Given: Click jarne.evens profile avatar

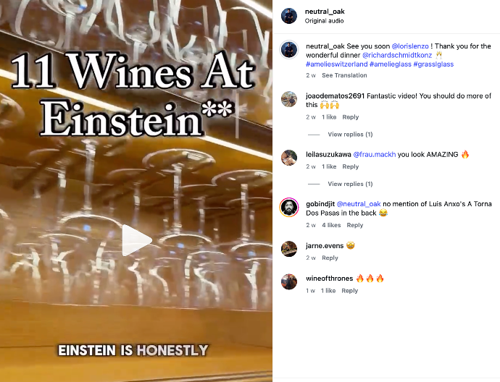Looking at the screenshot, I should [x=289, y=248].
